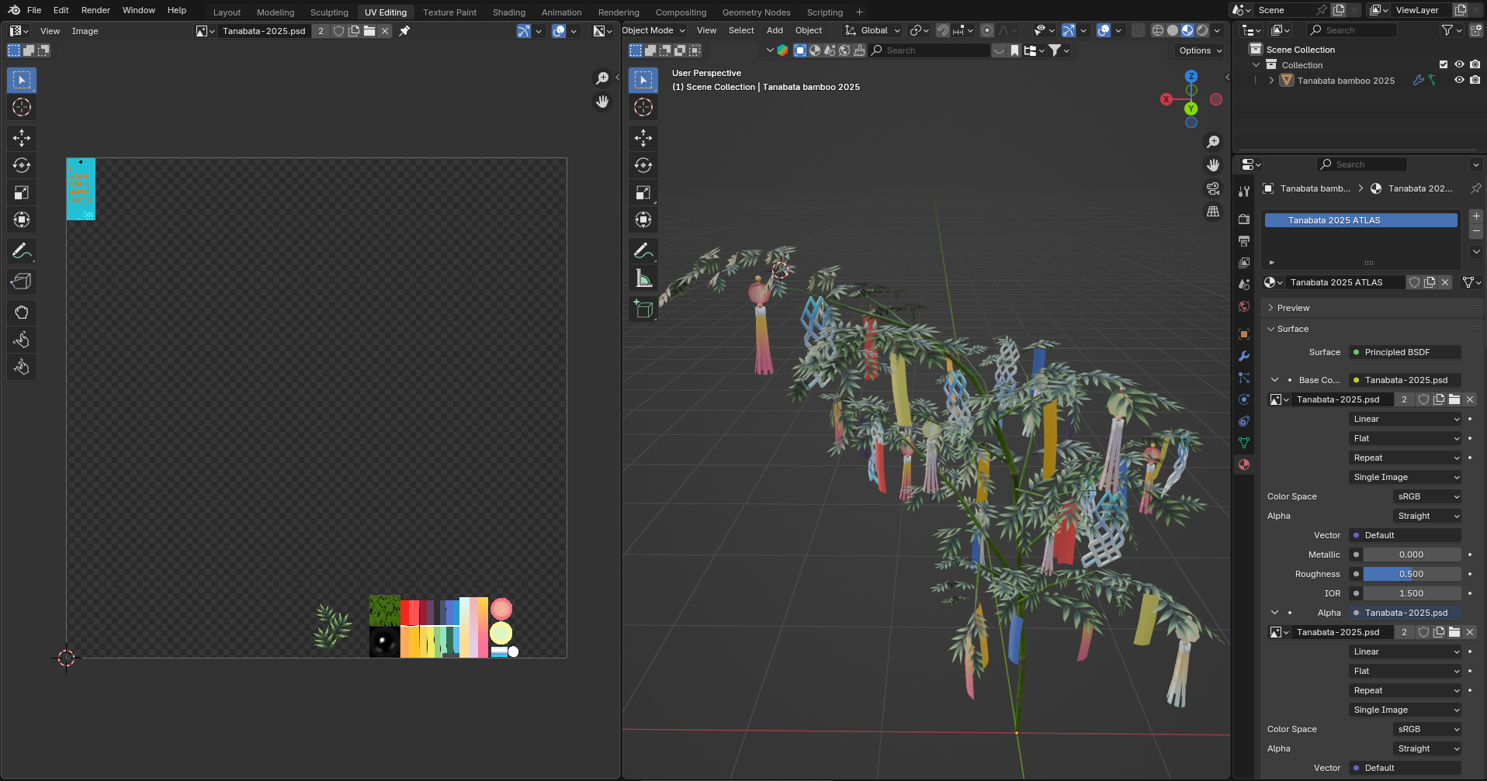
Task: Switch to the Shading workspace tab
Action: [508, 12]
